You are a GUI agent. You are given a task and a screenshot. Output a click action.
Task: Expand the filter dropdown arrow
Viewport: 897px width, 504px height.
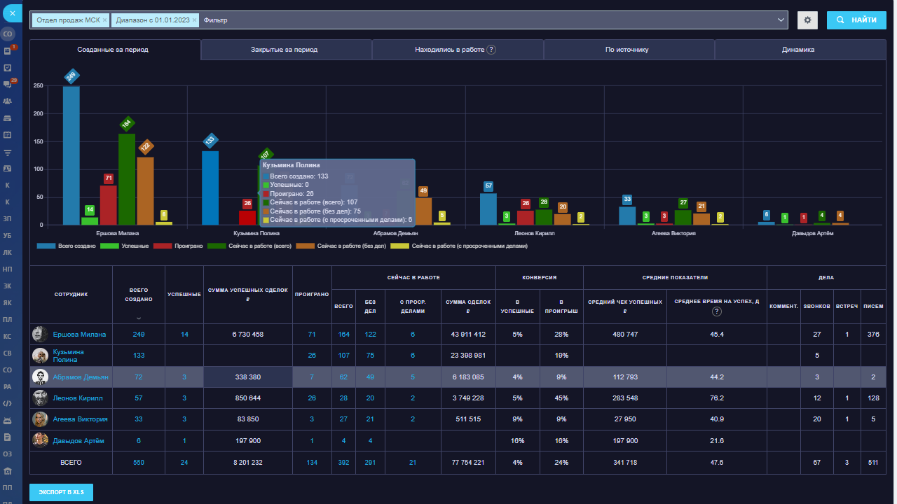tap(781, 20)
